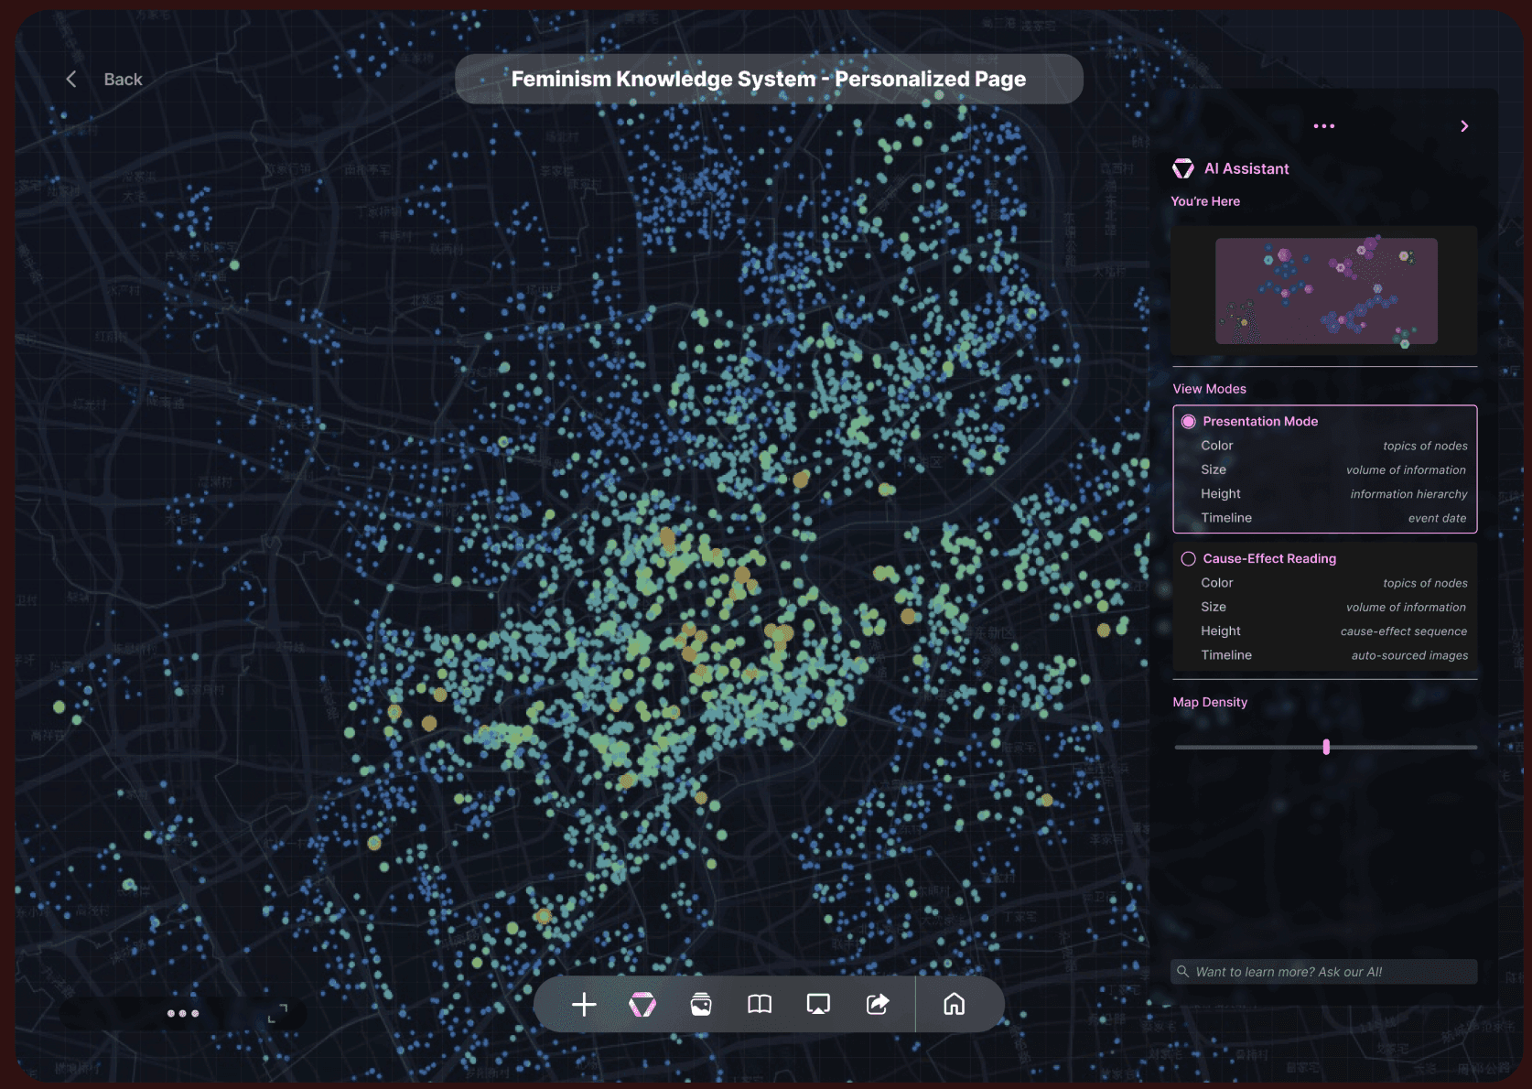Click 'auto-sourced images' value
This screenshot has width=1532, height=1089.
coord(1409,655)
